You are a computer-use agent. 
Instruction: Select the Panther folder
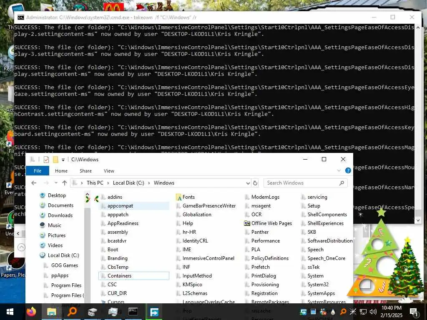[x=260, y=232]
